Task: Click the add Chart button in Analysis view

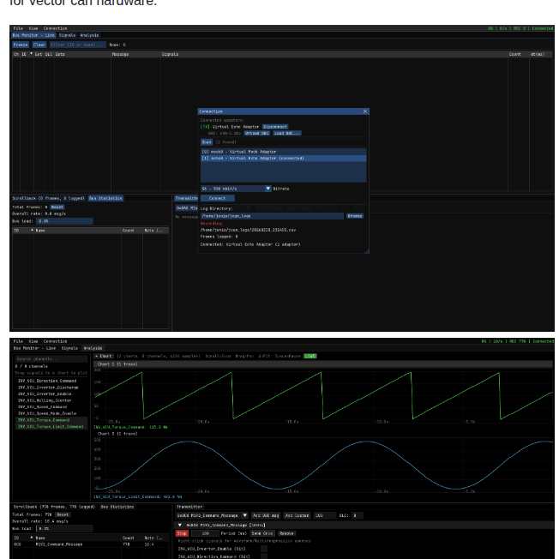Action: [x=103, y=355]
